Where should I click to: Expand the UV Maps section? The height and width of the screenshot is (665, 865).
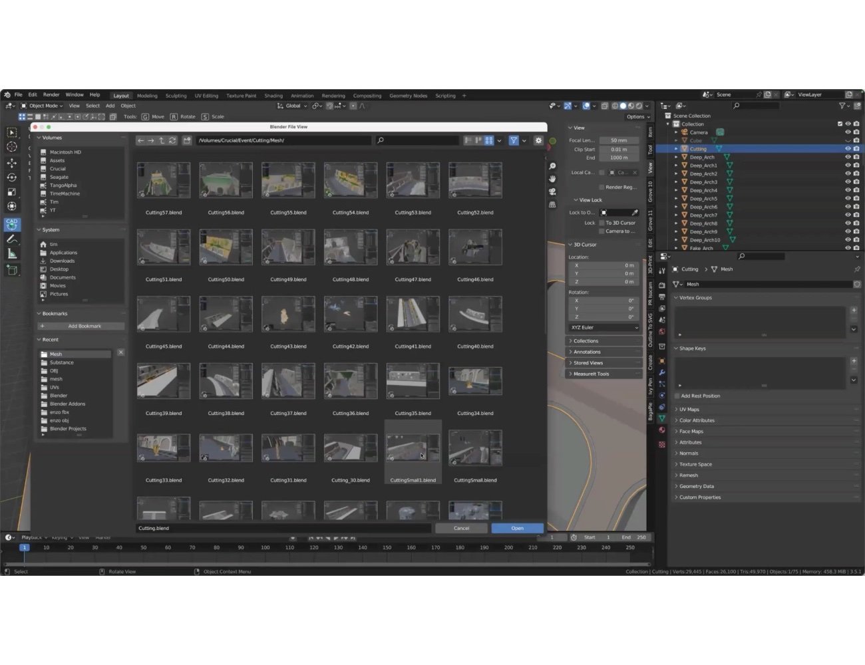pyautogui.click(x=689, y=409)
